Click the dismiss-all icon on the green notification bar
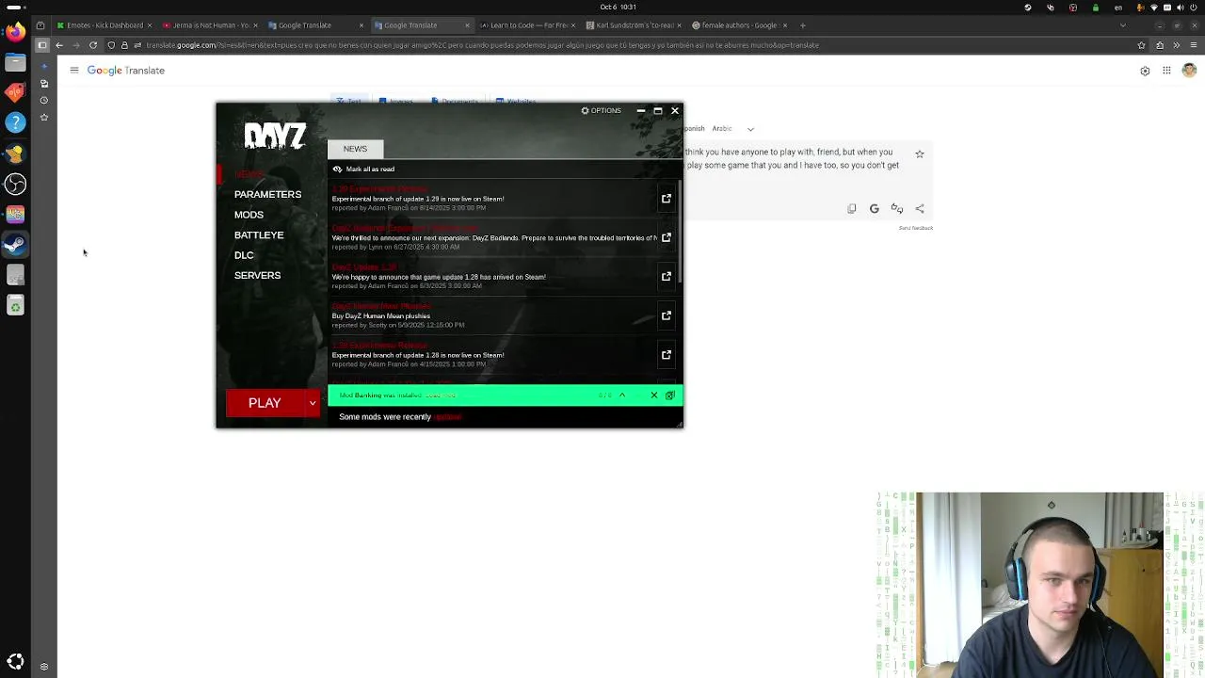 670,395
